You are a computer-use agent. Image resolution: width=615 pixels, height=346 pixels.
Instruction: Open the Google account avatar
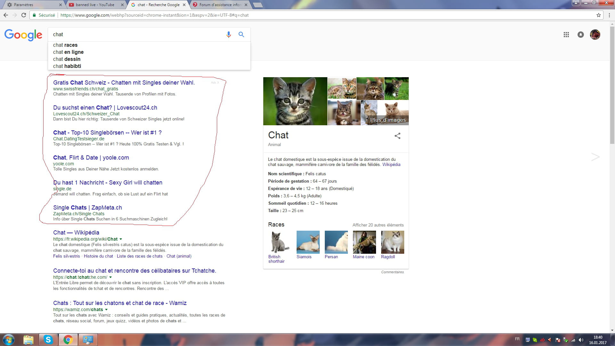click(x=595, y=35)
